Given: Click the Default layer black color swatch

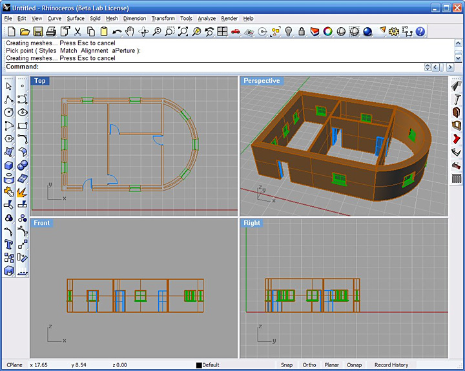Looking at the screenshot, I should (199, 365).
